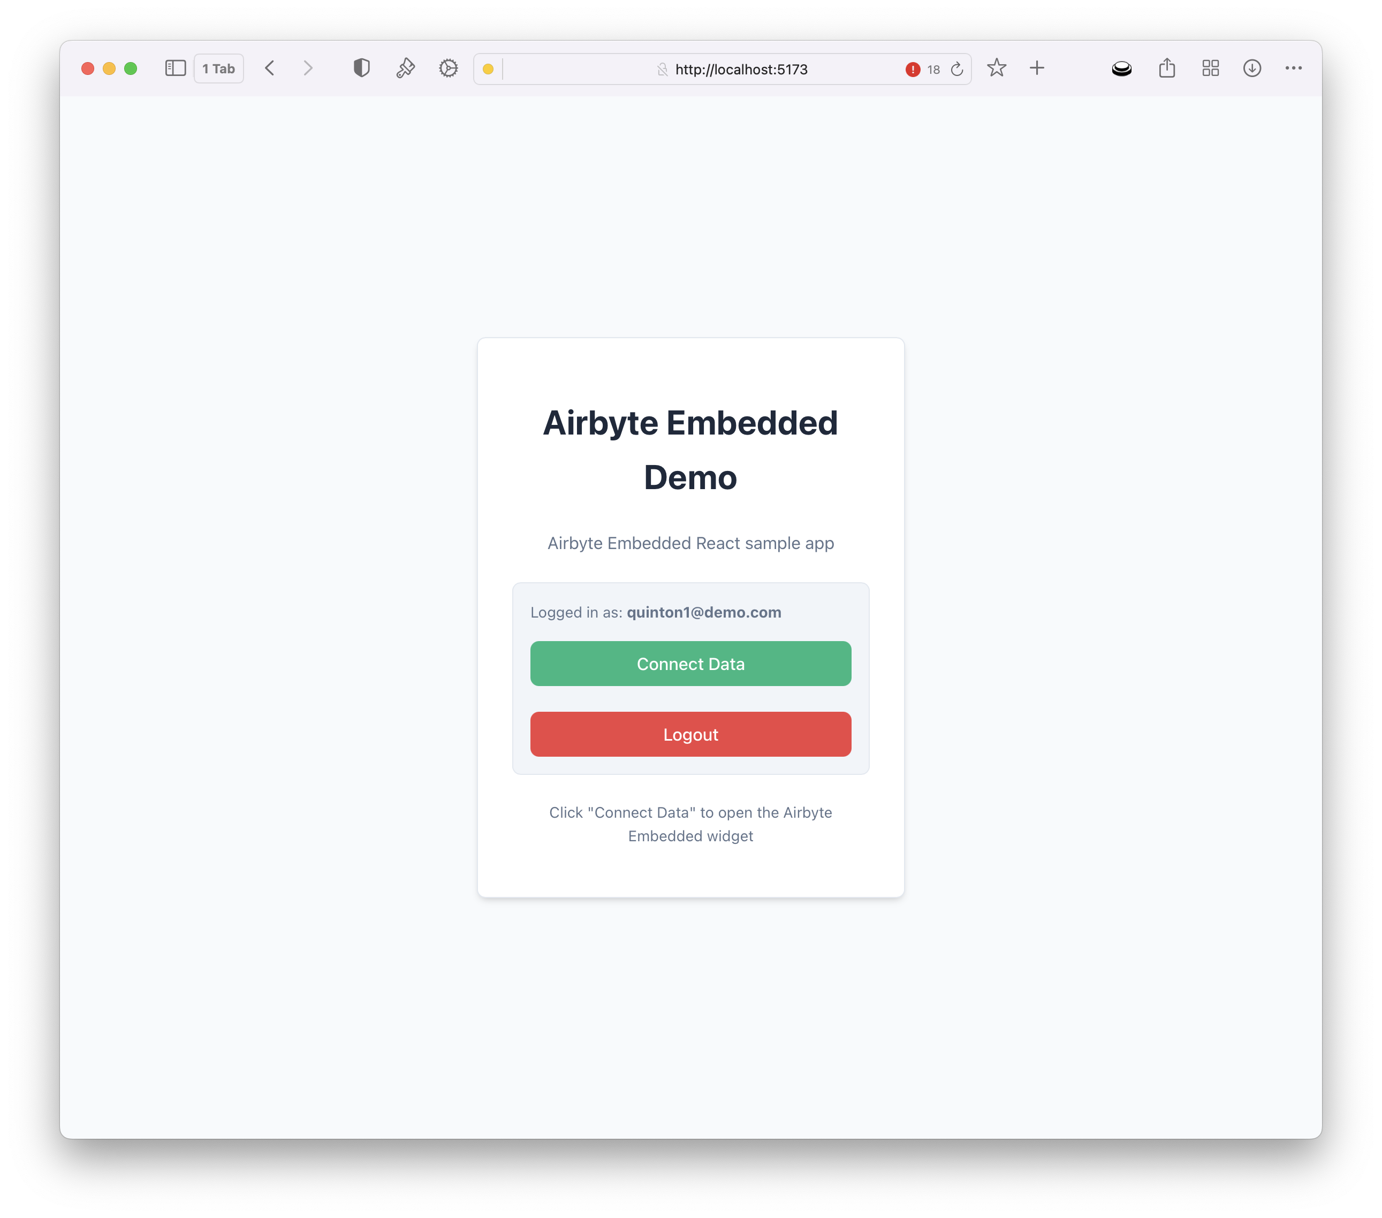Reload the localhost page
This screenshot has height=1218, width=1382.
coord(956,68)
